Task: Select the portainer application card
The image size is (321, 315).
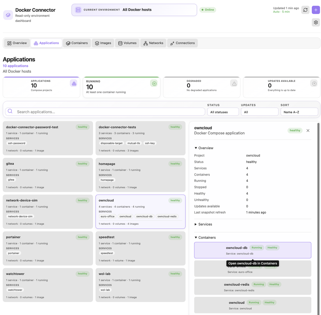Action: (x=48, y=248)
